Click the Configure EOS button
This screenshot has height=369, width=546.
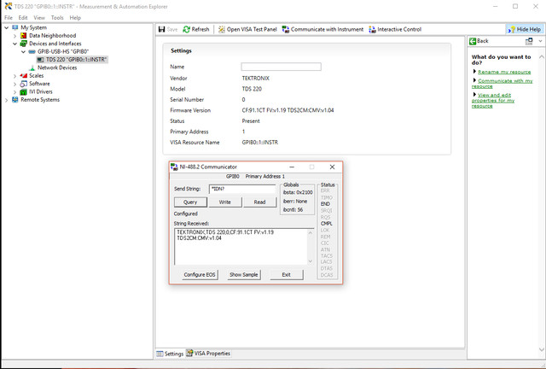pyautogui.click(x=200, y=274)
